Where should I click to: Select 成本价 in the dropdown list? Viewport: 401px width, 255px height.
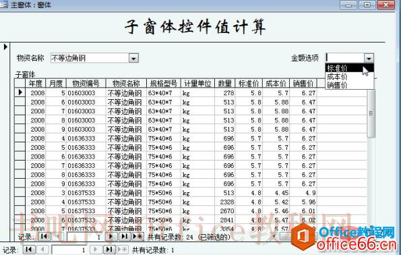pos(349,76)
